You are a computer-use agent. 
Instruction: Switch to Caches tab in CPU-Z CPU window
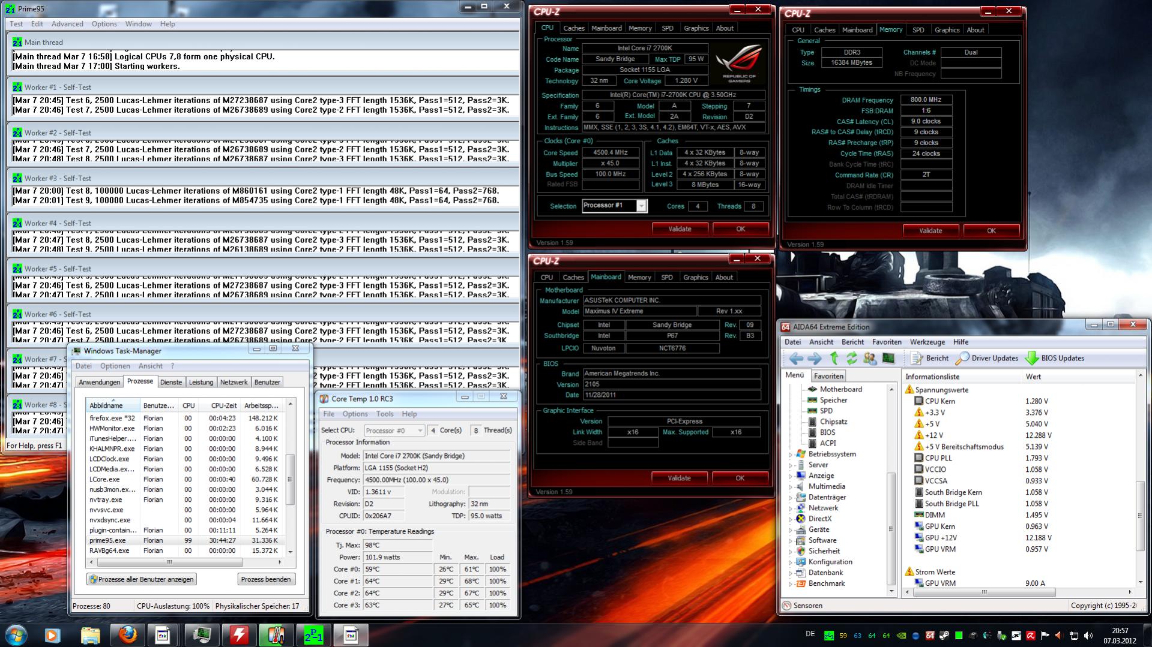[573, 28]
